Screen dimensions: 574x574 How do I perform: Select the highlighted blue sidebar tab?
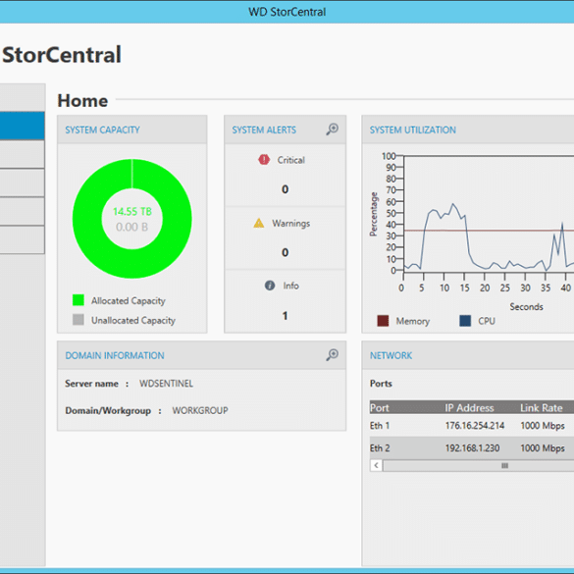[x=22, y=126]
